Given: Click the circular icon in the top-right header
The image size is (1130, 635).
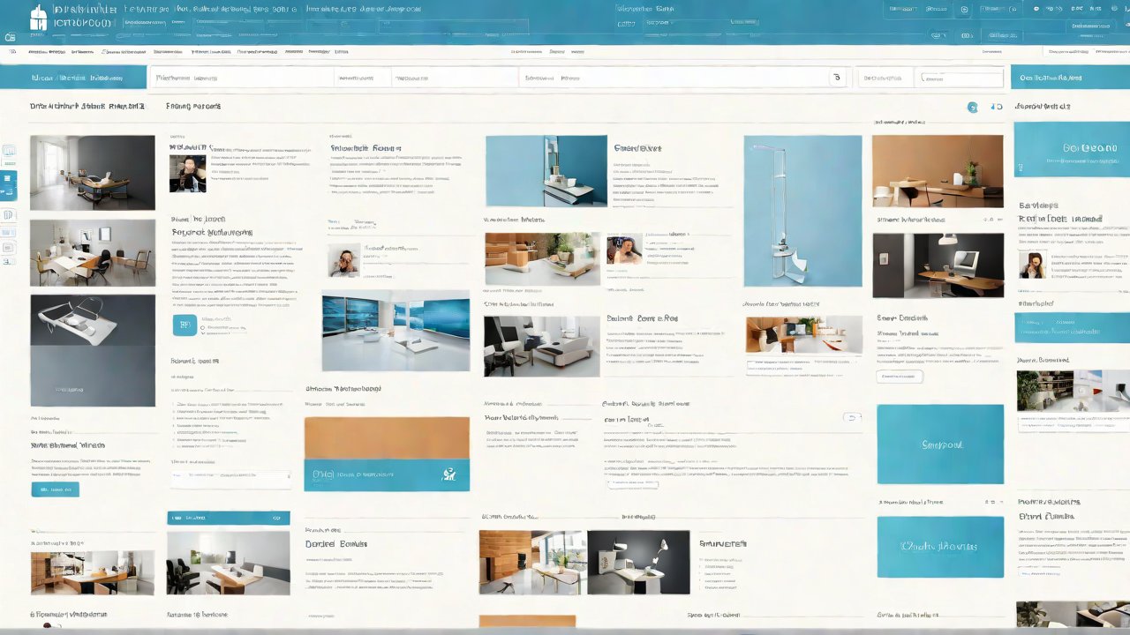Looking at the screenshot, I should pyautogui.click(x=963, y=11).
